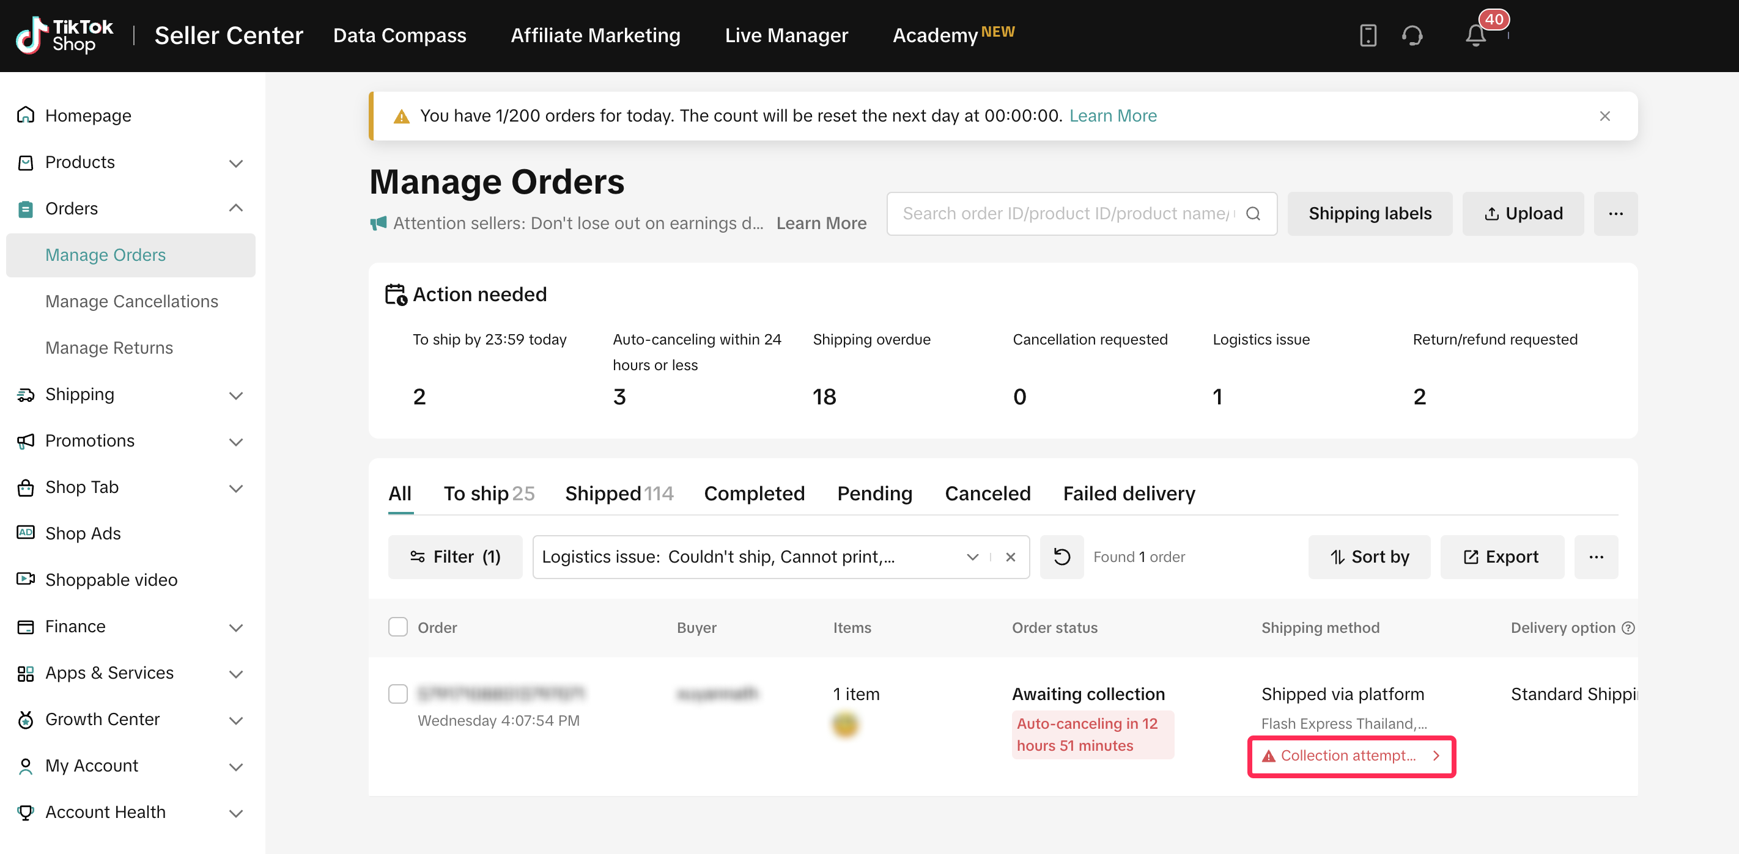Screen dimensions: 1739x854
Task: Check the select-all Order checkbox
Action: [x=397, y=627]
